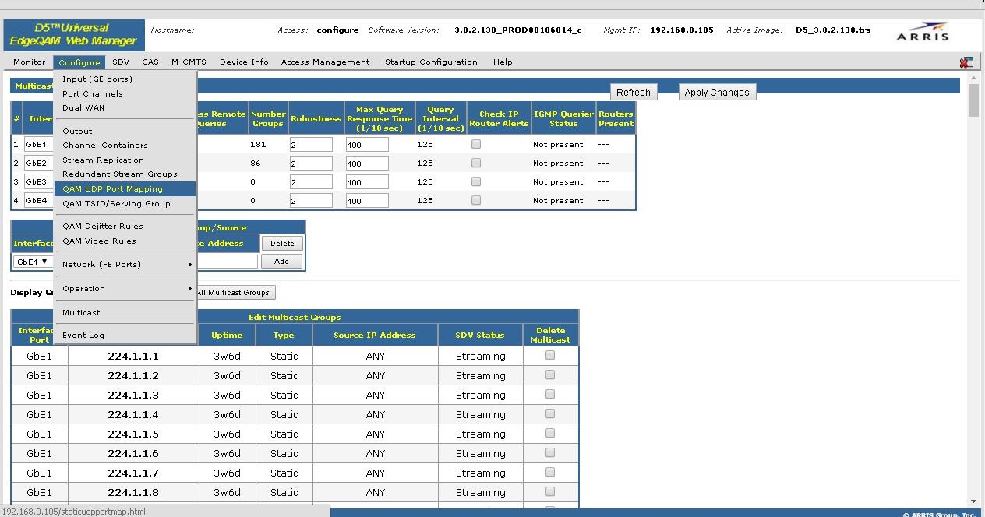This screenshot has width=985, height=517.
Task: Open the Access Management menu
Action: point(326,62)
